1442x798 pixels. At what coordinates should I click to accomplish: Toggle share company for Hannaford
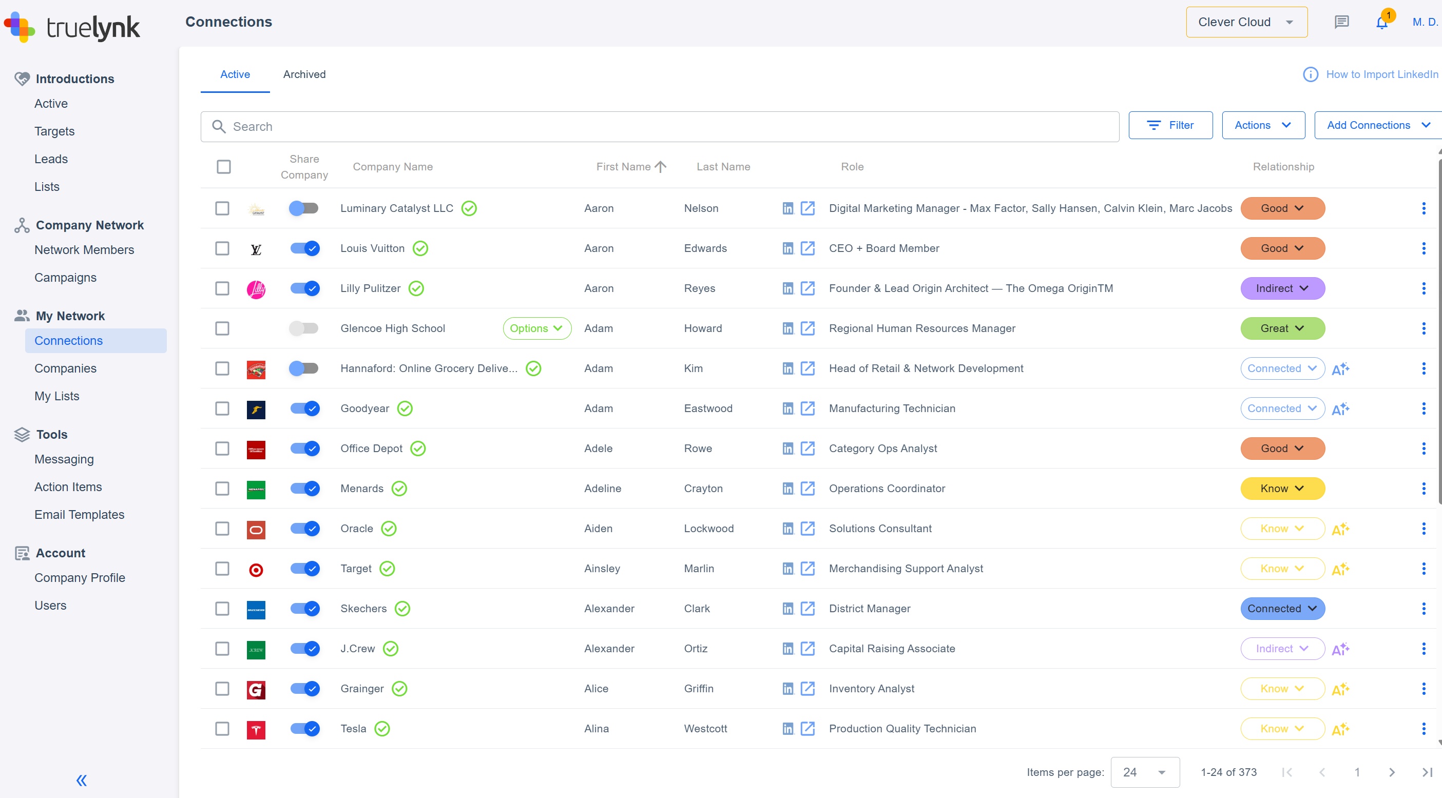(x=304, y=368)
